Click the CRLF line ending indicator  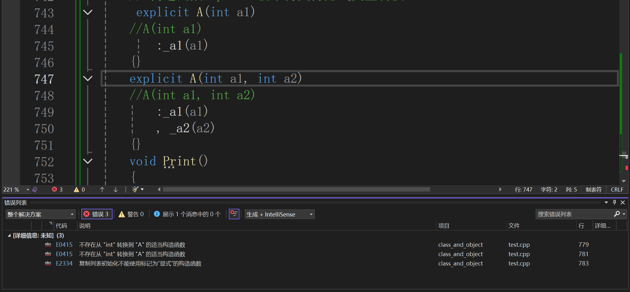coord(617,190)
